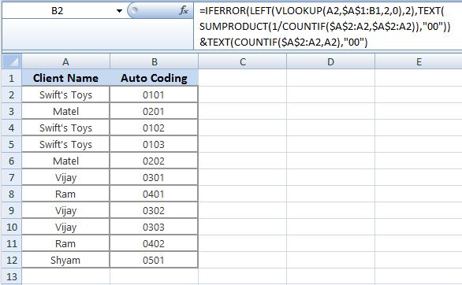Open the Name Box dropdown arrow

coord(119,11)
